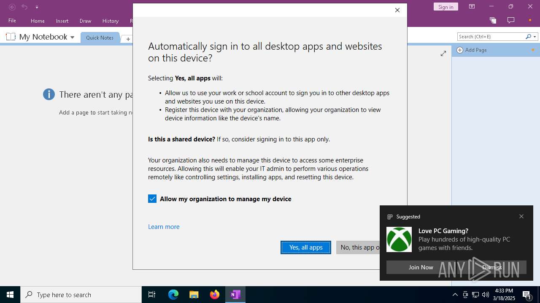Open the clock showing 4:33 PM
Image resolution: width=540 pixels, height=303 pixels.
click(504, 295)
